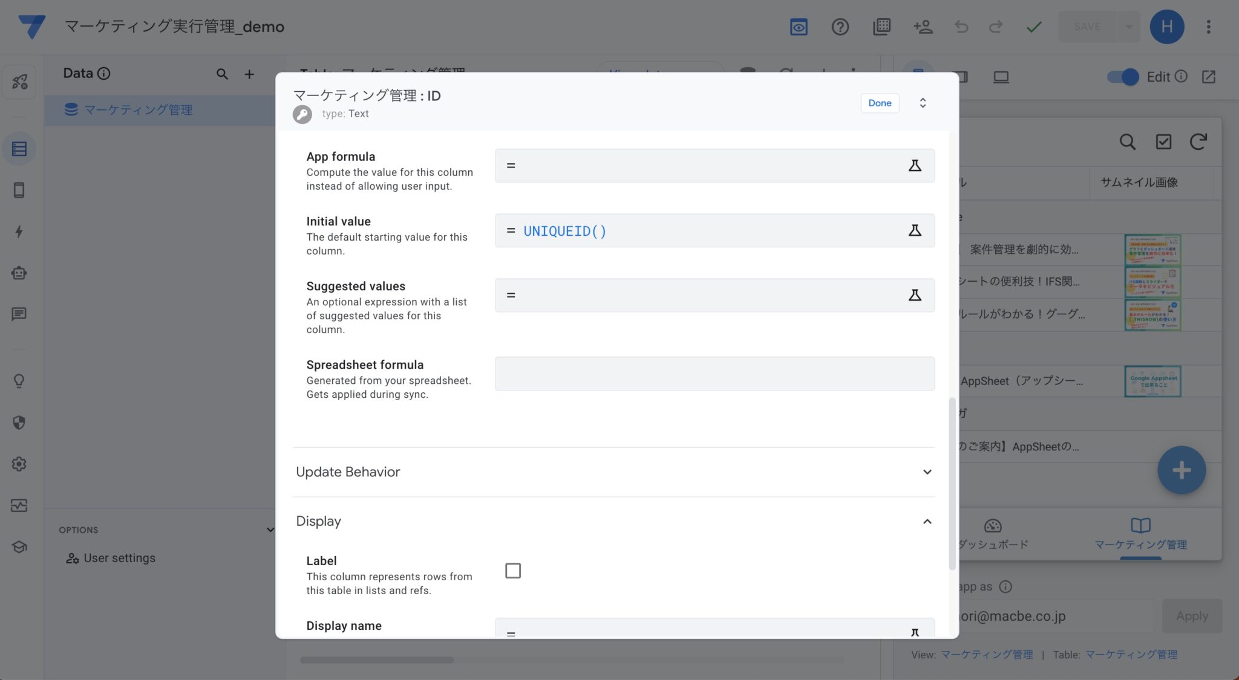Open the three-dot menu in top right
Screen dimensions: 1239x680
[x=1208, y=27]
